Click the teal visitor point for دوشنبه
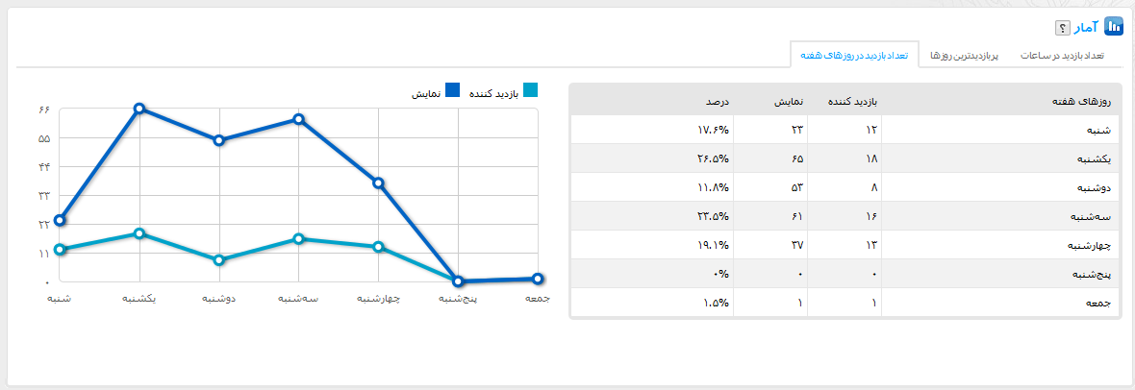This screenshot has height=390, width=1135. point(219,260)
